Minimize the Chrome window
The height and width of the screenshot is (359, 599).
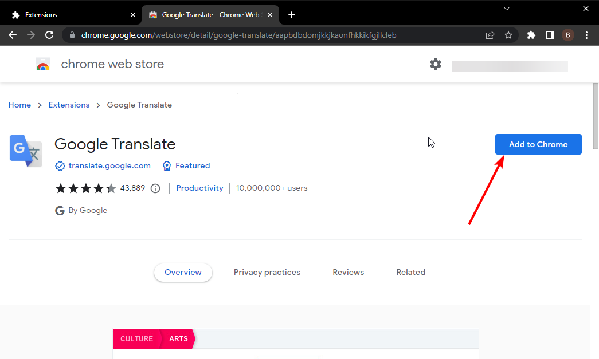pyautogui.click(x=533, y=9)
